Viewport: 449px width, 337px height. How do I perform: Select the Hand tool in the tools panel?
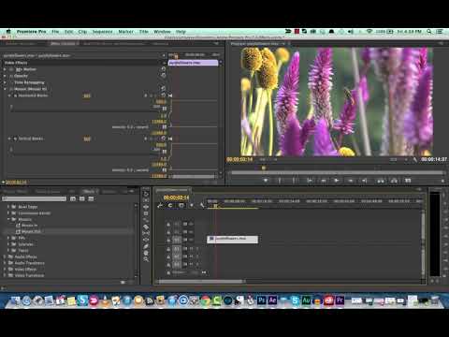pyautogui.click(x=146, y=253)
